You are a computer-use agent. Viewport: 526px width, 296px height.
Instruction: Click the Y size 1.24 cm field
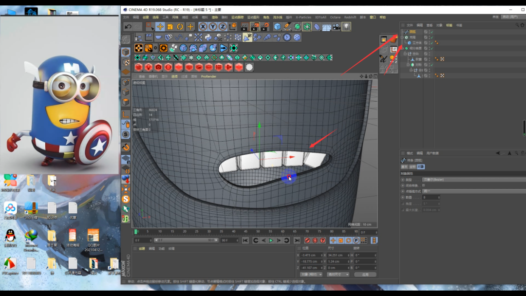[338, 261]
